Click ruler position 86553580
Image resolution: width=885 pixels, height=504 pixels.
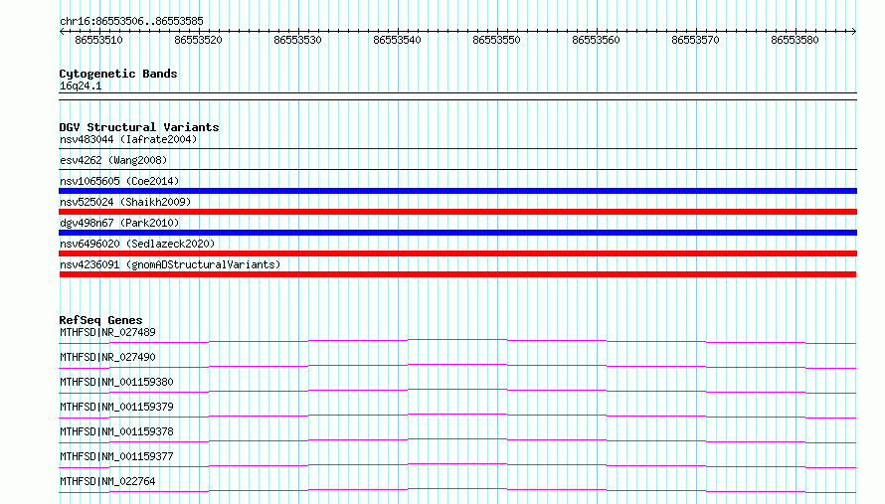pos(795,40)
